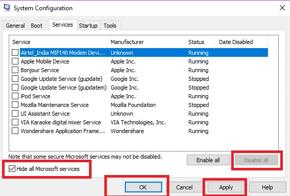Click the Stopped status for Mozilla Maintenance
The height and width of the screenshot is (196, 290).
point(198,105)
